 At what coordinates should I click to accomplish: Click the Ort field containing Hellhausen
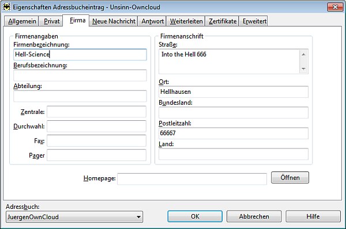click(x=234, y=92)
